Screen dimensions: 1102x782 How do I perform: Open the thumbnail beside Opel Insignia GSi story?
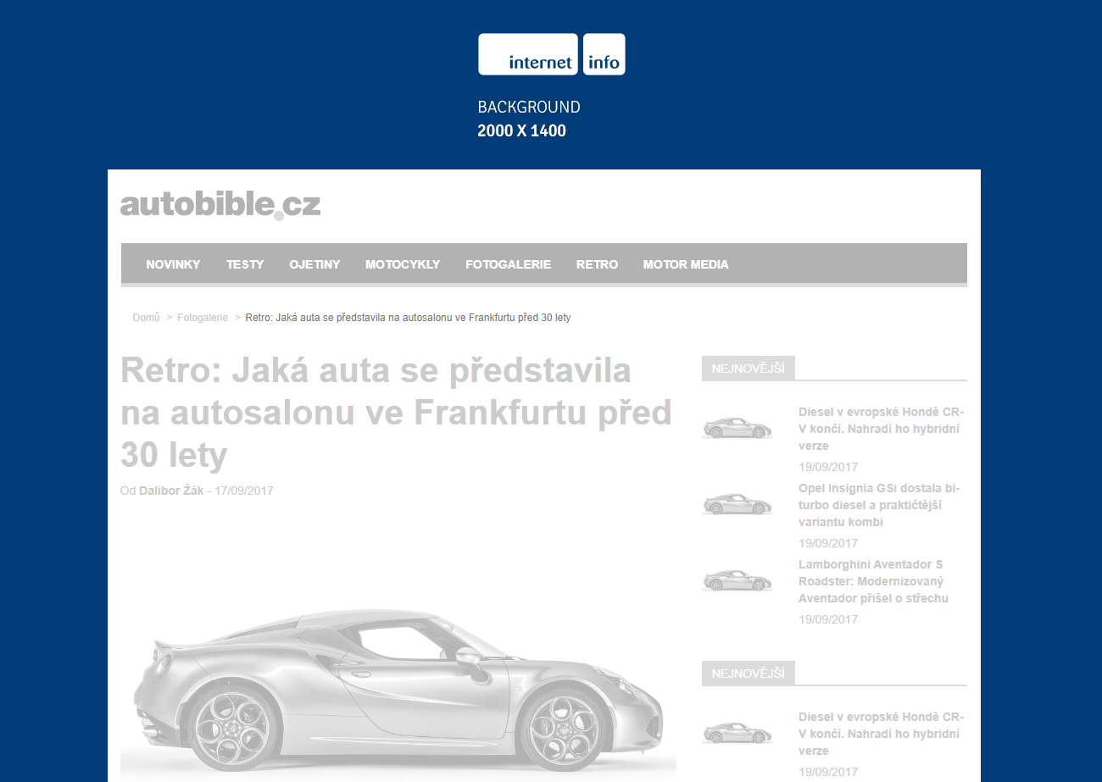pos(737,504)
